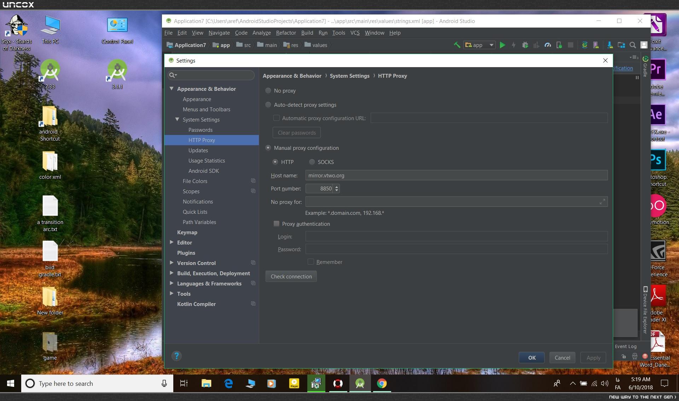Open the settings search history dropdown

click(x=173, y=75)
